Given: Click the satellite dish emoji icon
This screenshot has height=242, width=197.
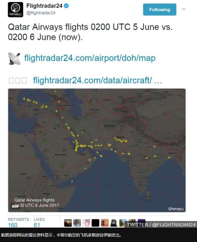Looking at the screenshot, I should click(x=14, y=58).
